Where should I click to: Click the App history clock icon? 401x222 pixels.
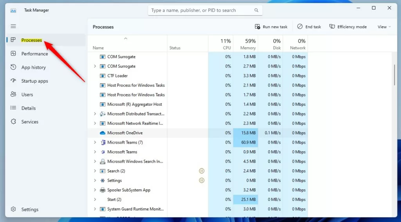[x=13, y=67]
